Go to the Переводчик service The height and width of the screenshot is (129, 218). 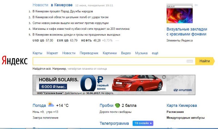89,53
